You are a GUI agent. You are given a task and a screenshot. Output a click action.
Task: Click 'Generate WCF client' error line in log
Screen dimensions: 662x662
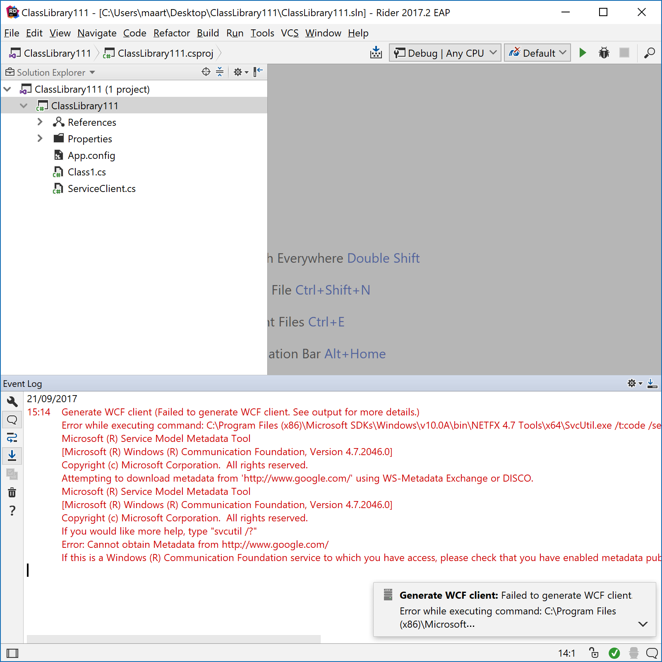240,412
